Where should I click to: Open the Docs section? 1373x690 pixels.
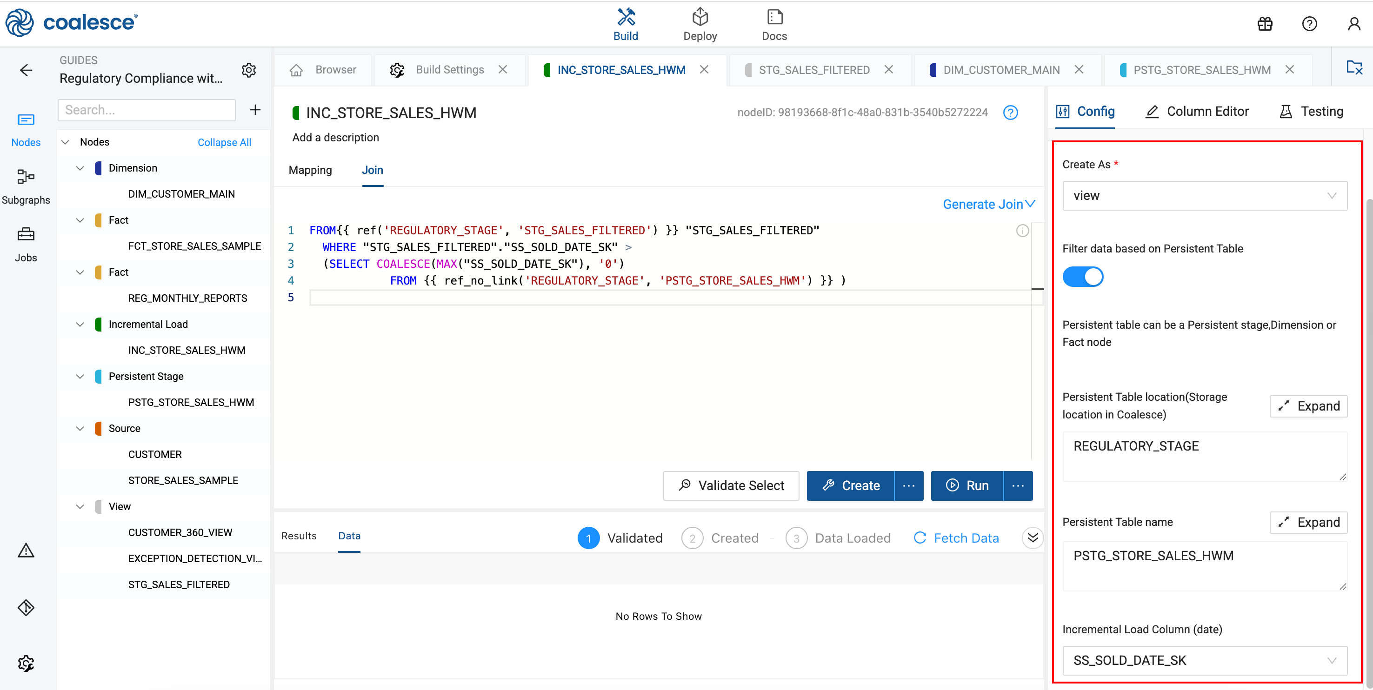(774, 25)
